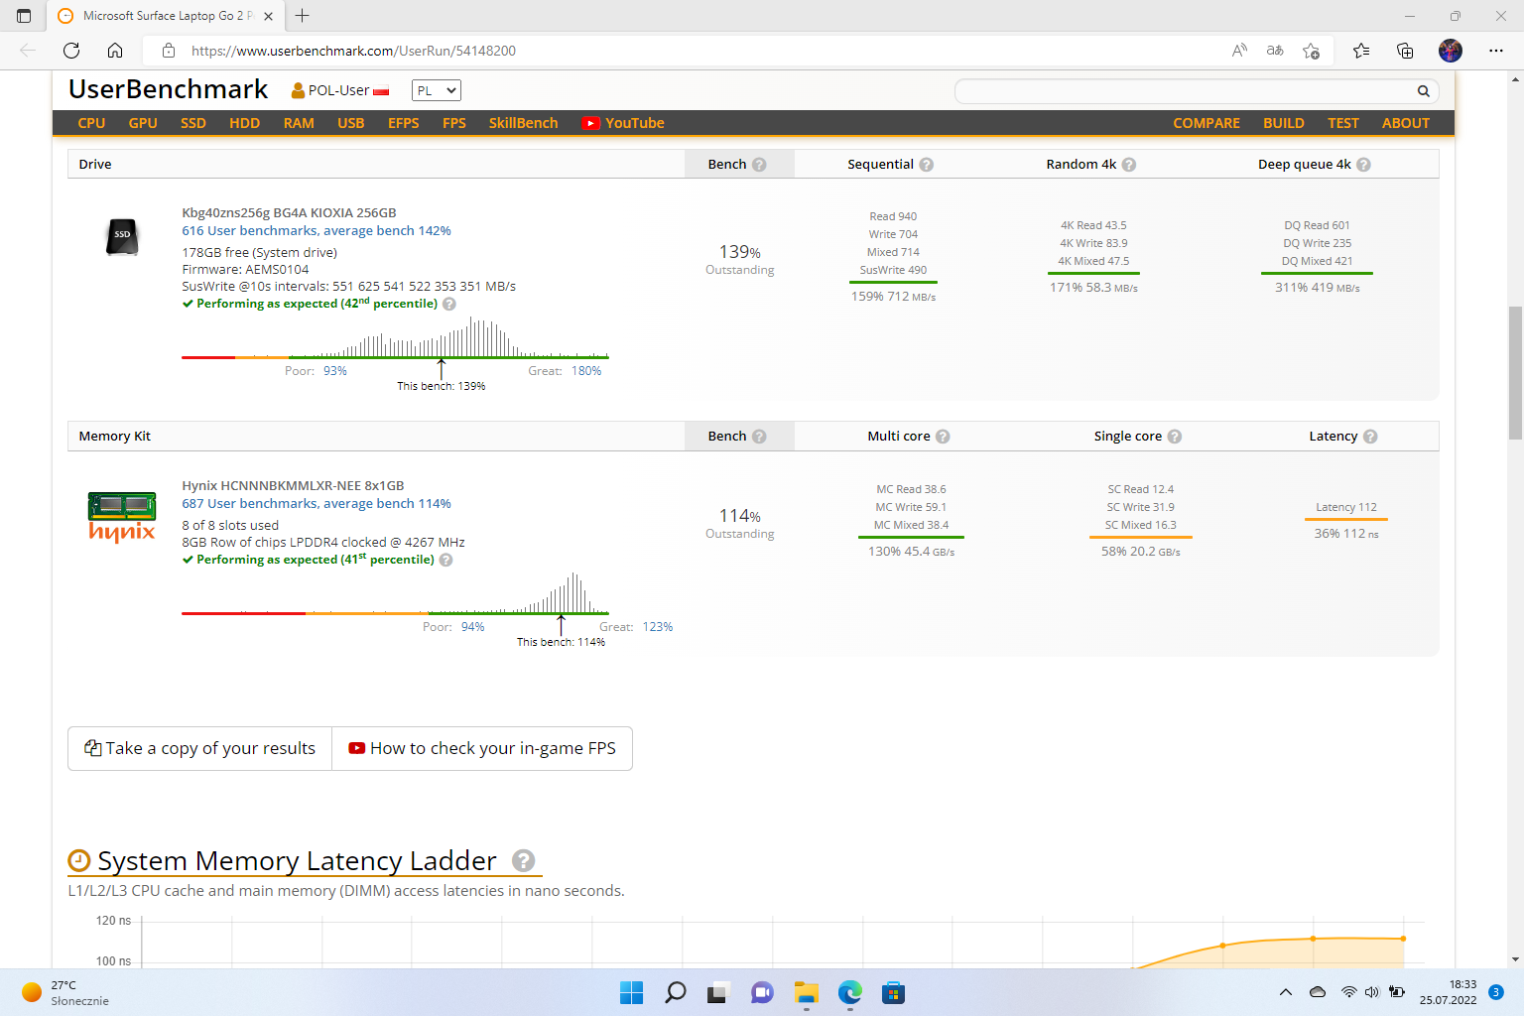Open the browser Settings and more menu
Image resolution: width=1524 pixels, height=1016 pixels.
click(1495, 51)
